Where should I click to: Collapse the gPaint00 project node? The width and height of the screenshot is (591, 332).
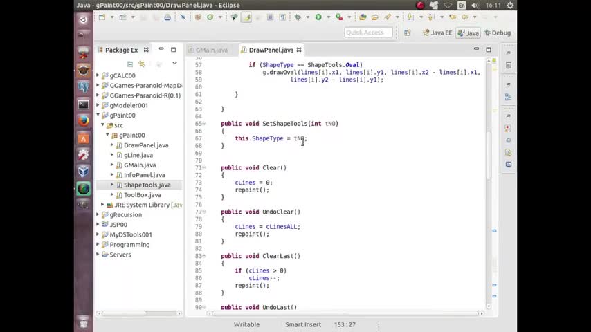pos(98,116)
